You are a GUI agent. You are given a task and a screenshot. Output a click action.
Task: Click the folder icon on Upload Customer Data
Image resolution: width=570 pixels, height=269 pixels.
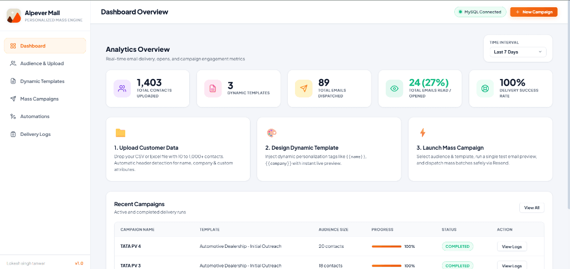point(120,133)
